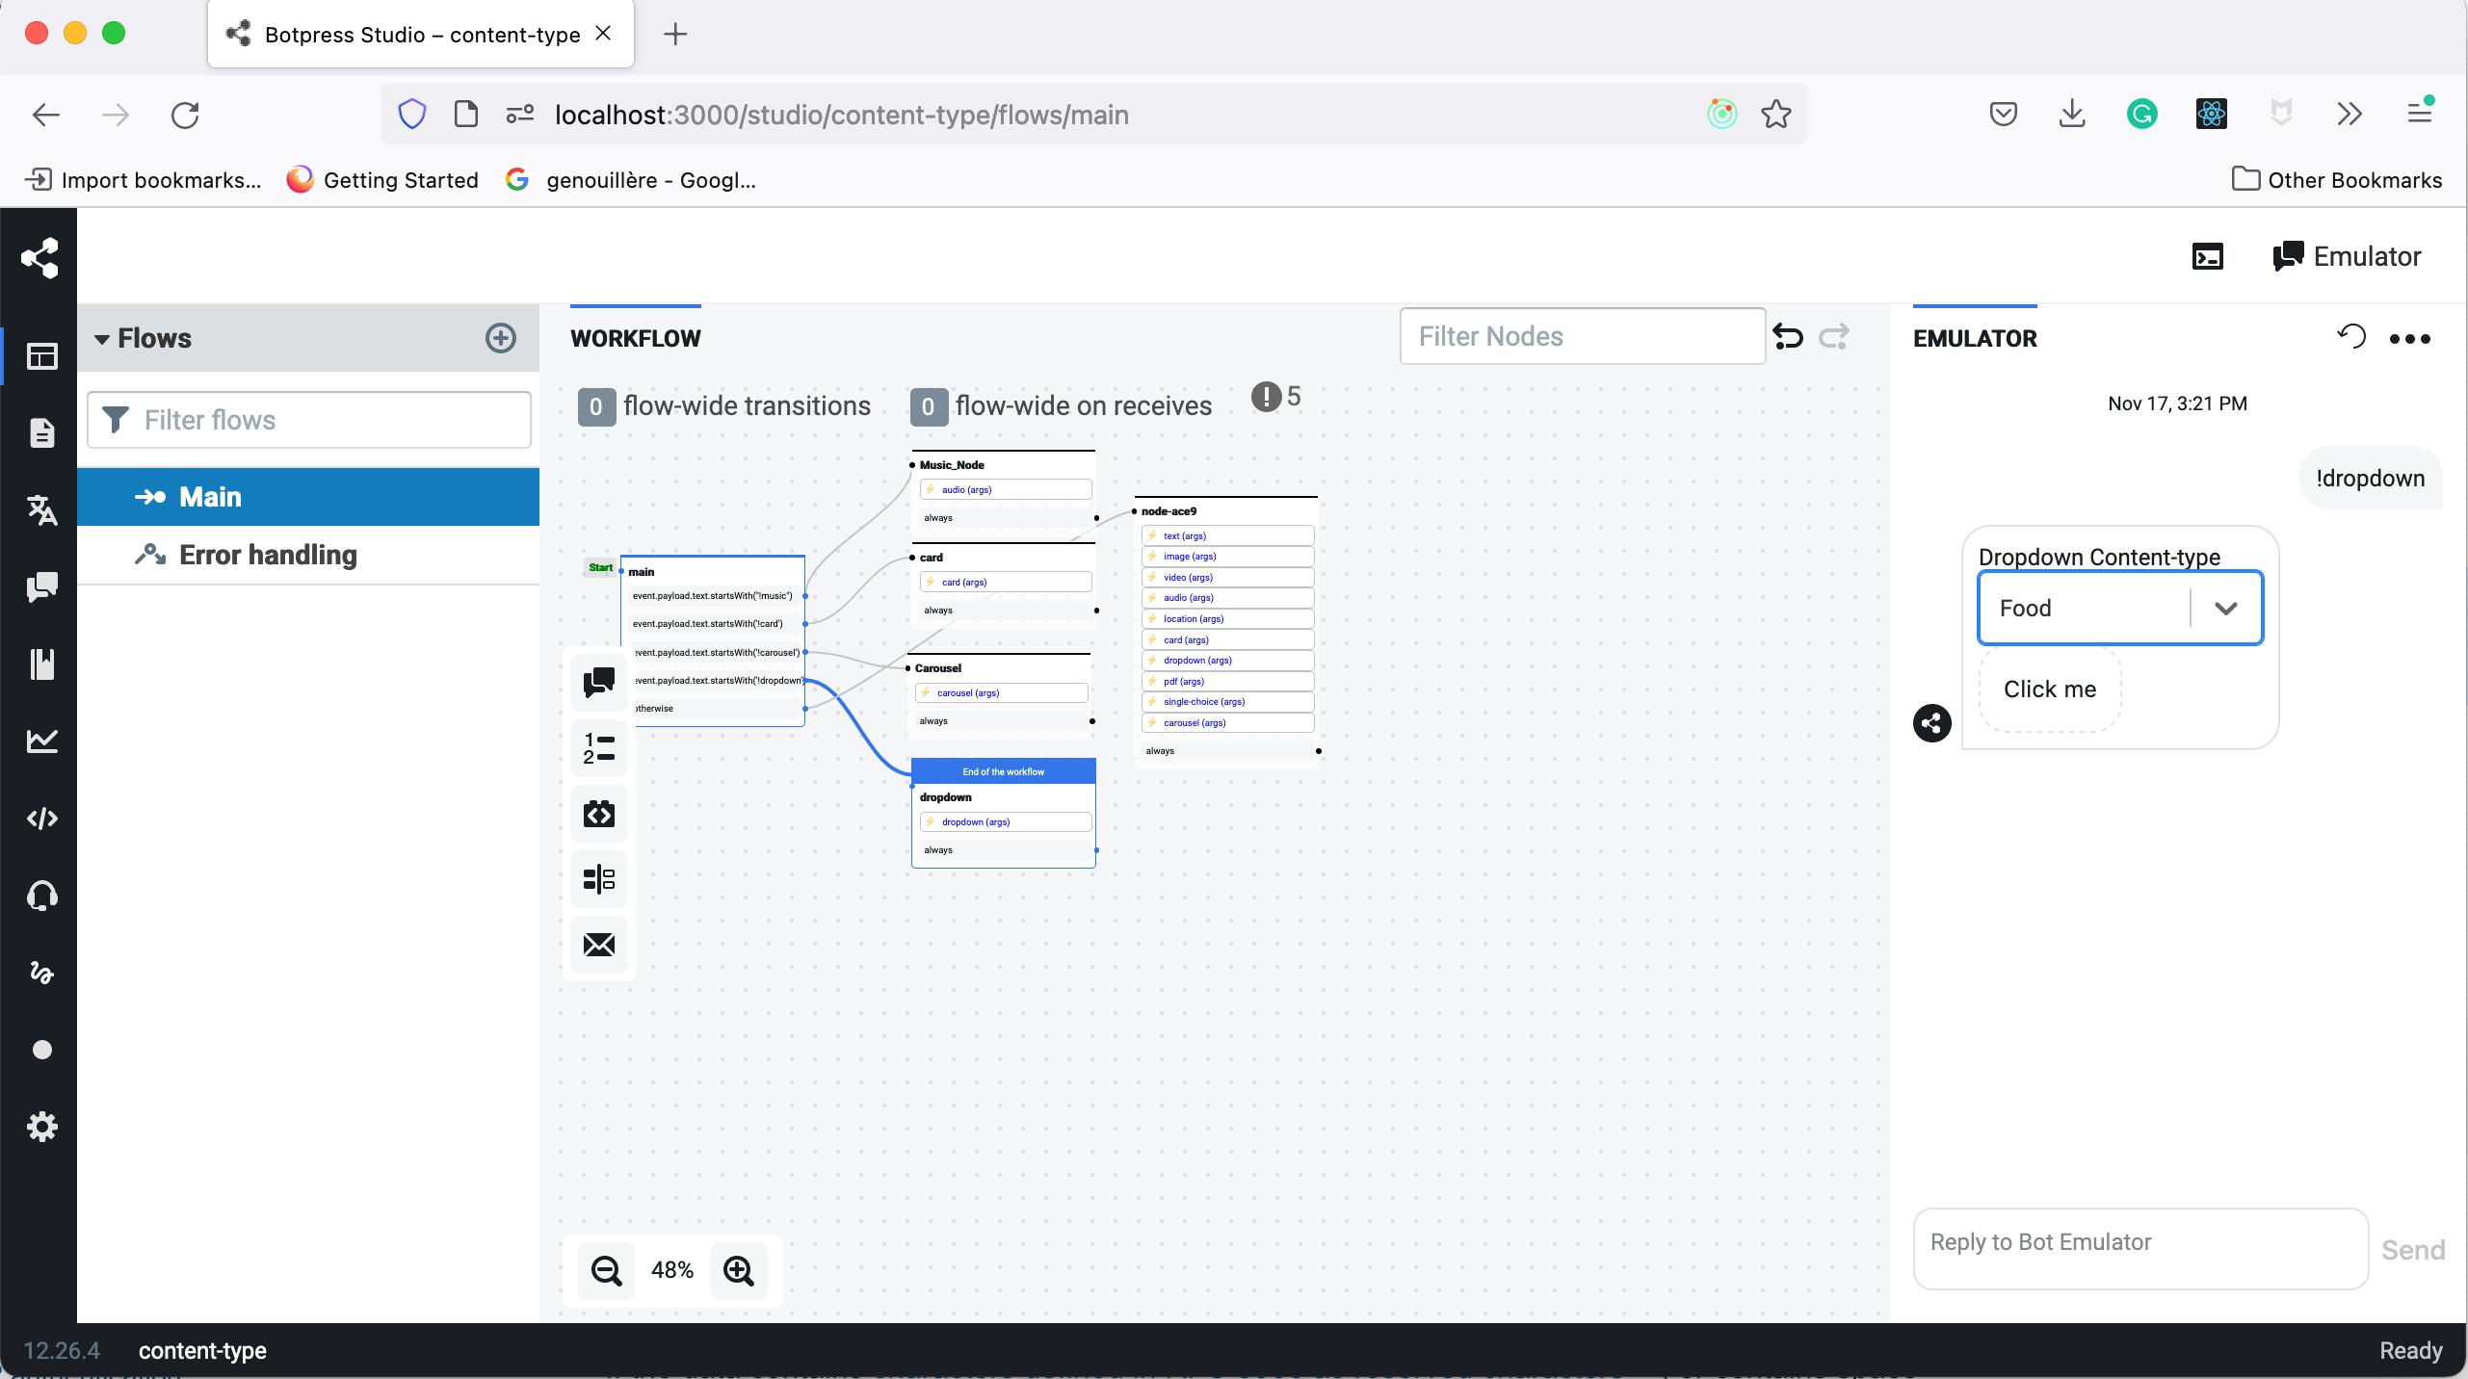Open the Flows panel in the sidebar
This screenshot has height=1379, width=2468.
pos(41,356)
